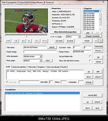
Task: Confirm with the Ok button
Action: coord(98,57)
